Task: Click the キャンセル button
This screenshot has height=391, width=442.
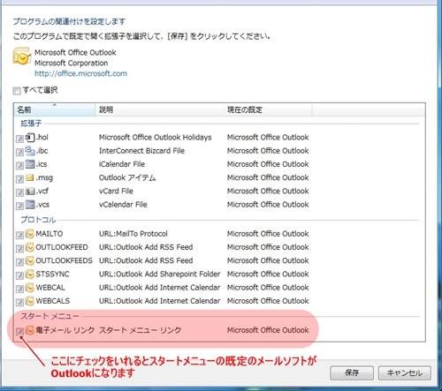Action: (x=405, y=373)
